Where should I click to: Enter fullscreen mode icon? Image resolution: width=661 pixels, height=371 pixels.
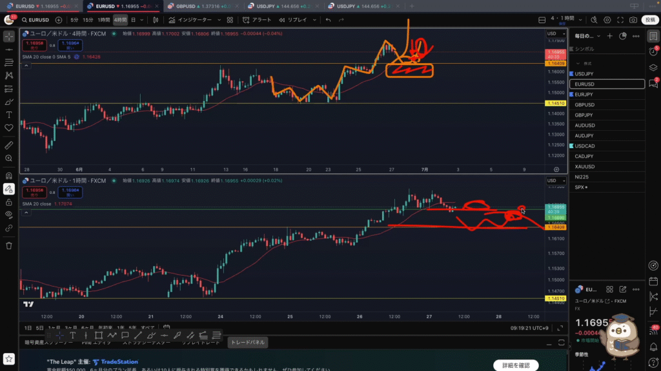tap(620, 20)
